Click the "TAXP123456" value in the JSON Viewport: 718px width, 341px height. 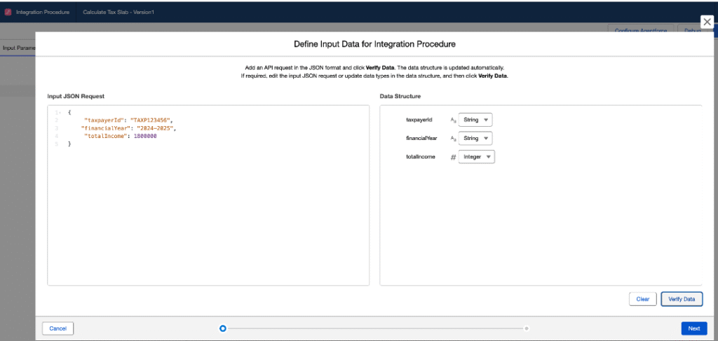coord(151,120)
